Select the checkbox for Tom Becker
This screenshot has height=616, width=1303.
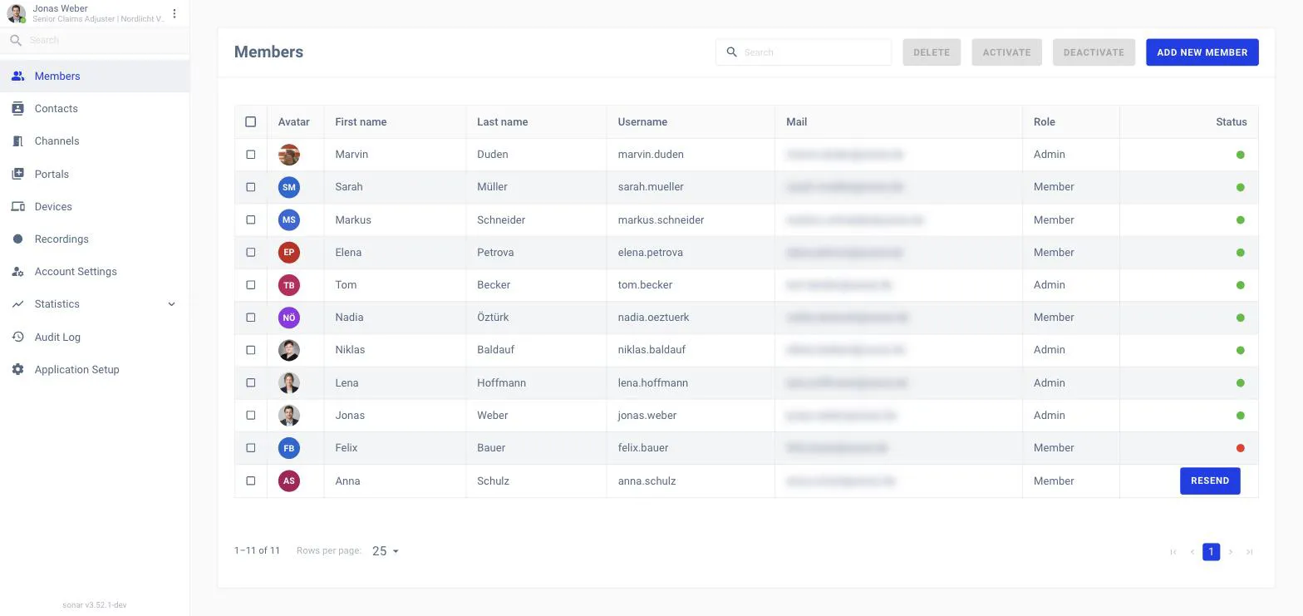point(251,284)
